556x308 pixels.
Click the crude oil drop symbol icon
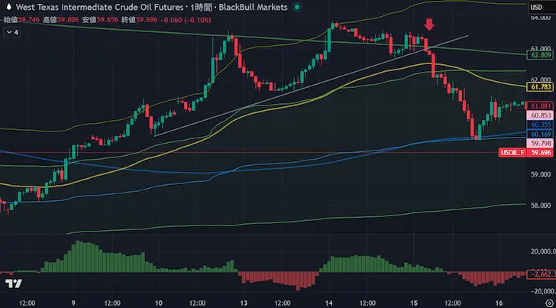click(x=8, y=7)
